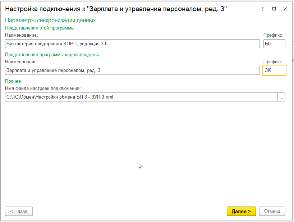Select the Имя файла настроек подключения label

click(43, 89)
